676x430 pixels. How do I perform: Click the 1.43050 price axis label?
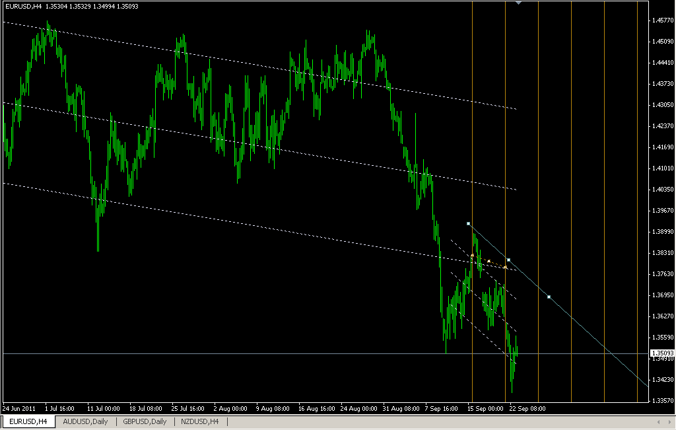click(x=663, y=105)
